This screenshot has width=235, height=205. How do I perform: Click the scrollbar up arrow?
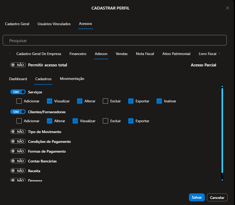(x=222, y=86)
